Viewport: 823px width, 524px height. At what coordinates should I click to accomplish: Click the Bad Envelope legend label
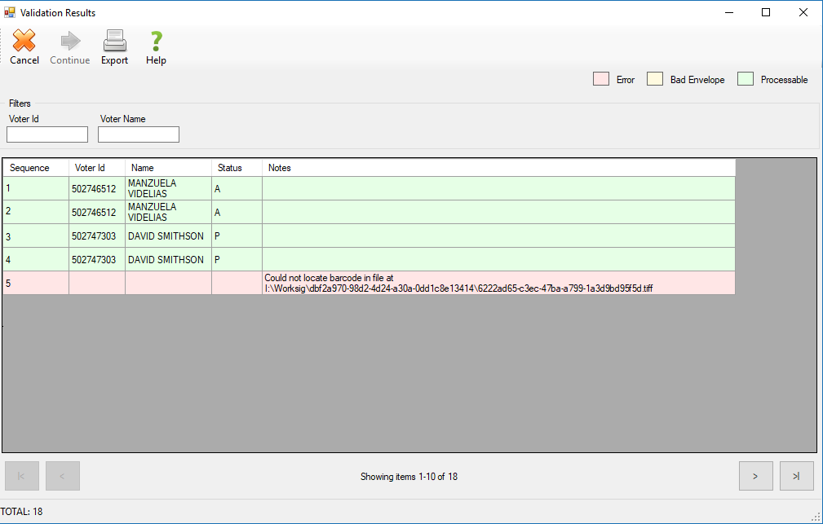[697, 80]
